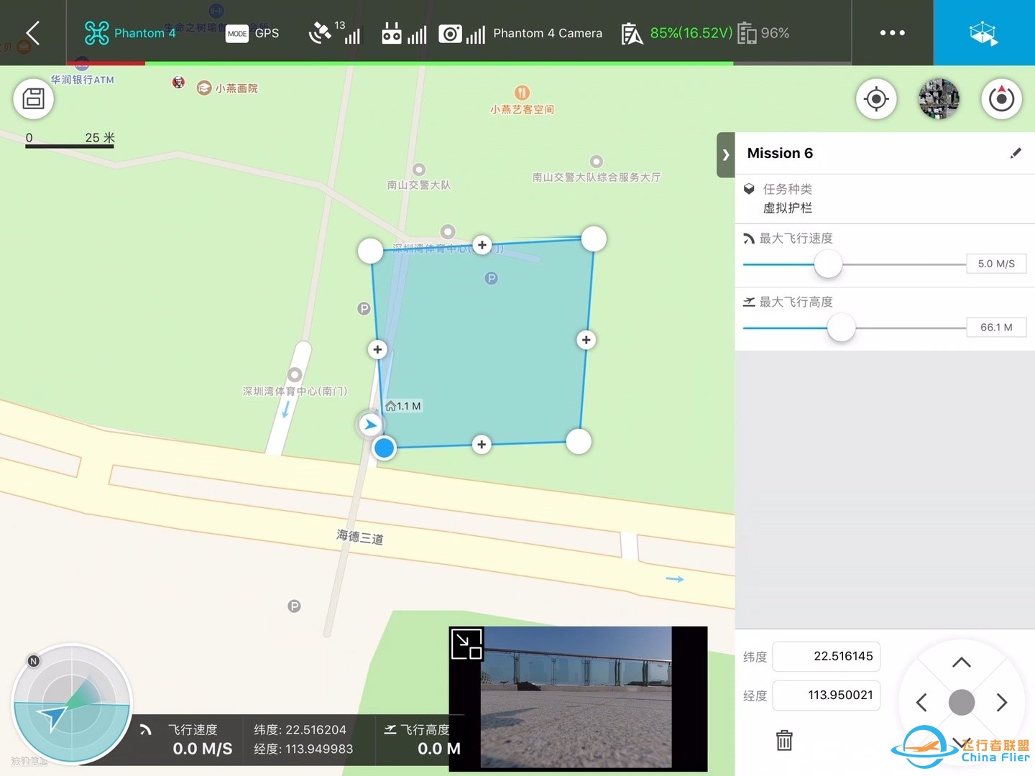Adjust the max flight speed slider
The image size is (1035, 776).
pyautogui.click(x=828, y=264)
